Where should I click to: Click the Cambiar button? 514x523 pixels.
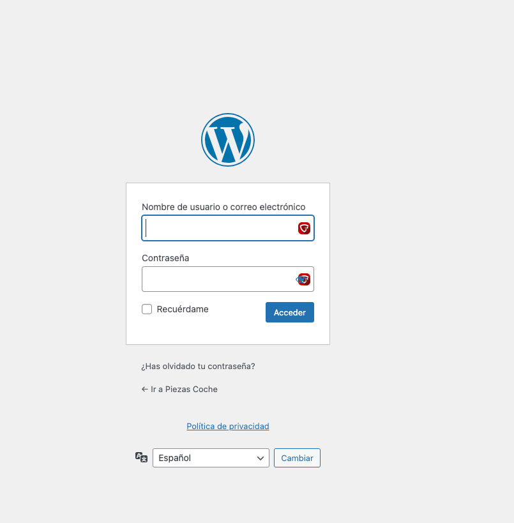[x=297, y=458]
